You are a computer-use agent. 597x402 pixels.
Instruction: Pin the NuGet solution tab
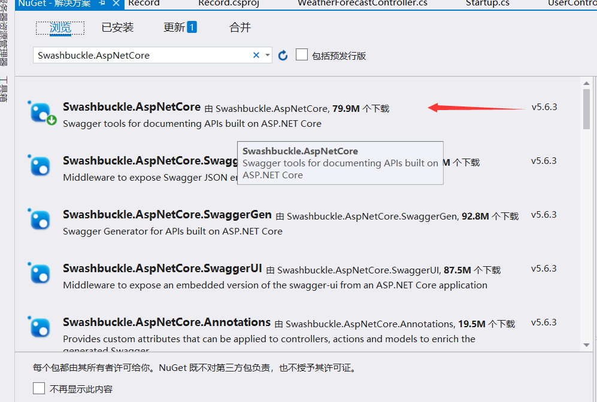pos(102,4)
